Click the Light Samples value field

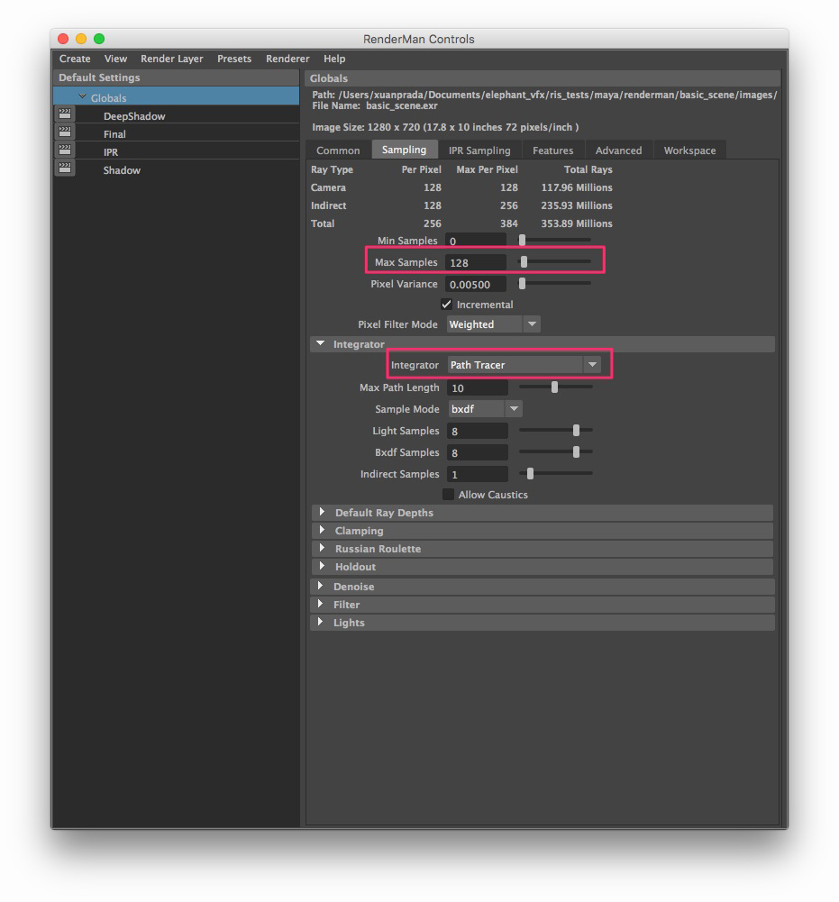coord(478,431)
